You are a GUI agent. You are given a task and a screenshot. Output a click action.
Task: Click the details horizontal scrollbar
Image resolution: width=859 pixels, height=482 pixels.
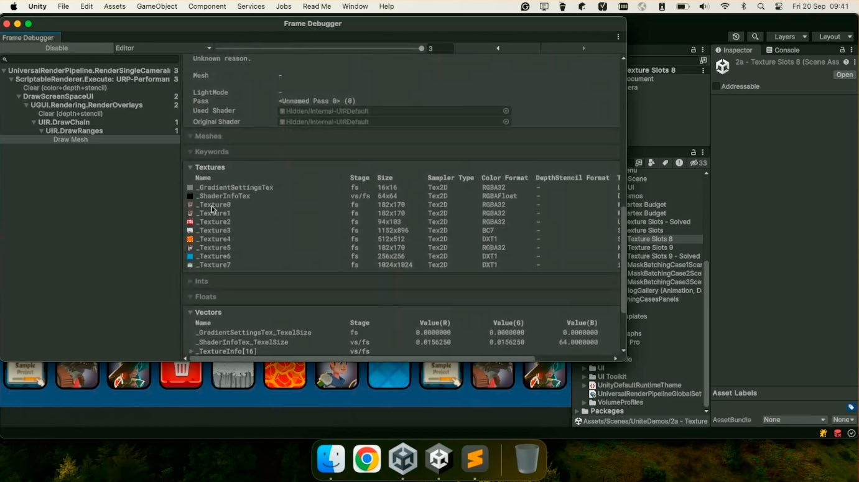click(362, 358)
